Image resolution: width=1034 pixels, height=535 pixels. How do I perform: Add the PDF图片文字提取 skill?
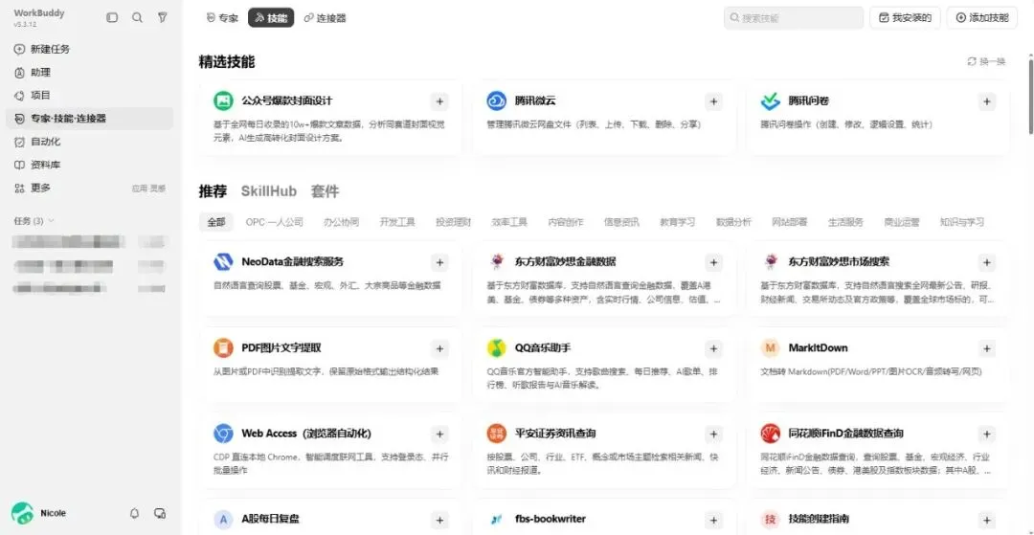tap(439, 348)
